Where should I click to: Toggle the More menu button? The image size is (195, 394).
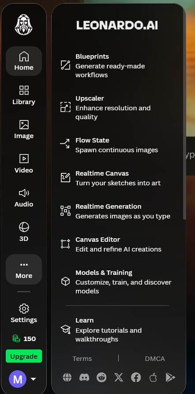pos(24,270)
